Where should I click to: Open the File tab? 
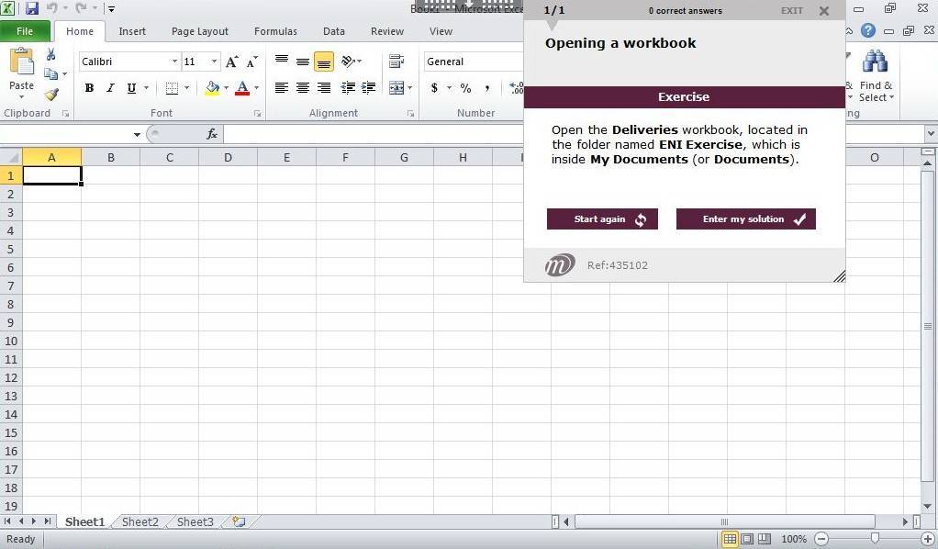click(25, 31)
